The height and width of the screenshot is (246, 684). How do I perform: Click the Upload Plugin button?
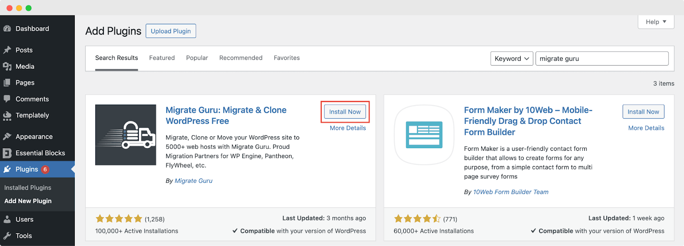[171, 31]
